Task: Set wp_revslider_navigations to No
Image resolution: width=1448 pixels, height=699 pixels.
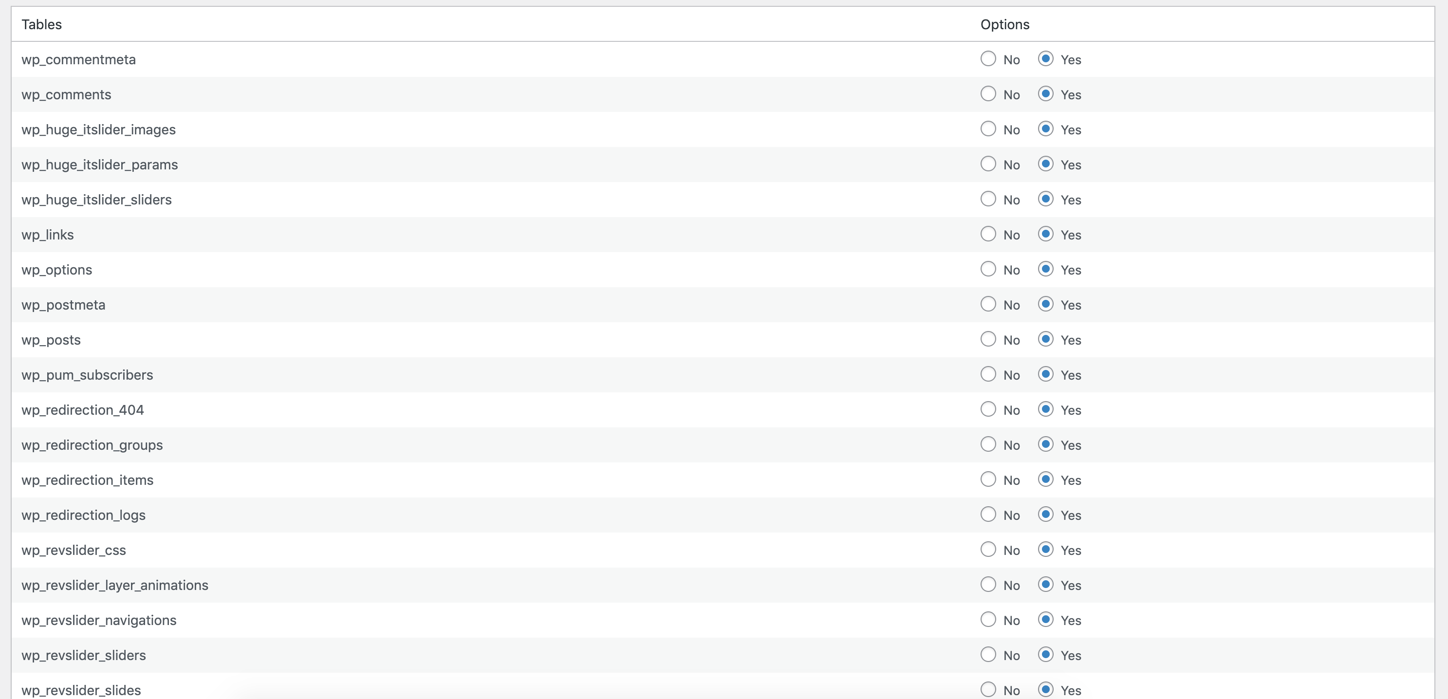Action: [987, 619]
